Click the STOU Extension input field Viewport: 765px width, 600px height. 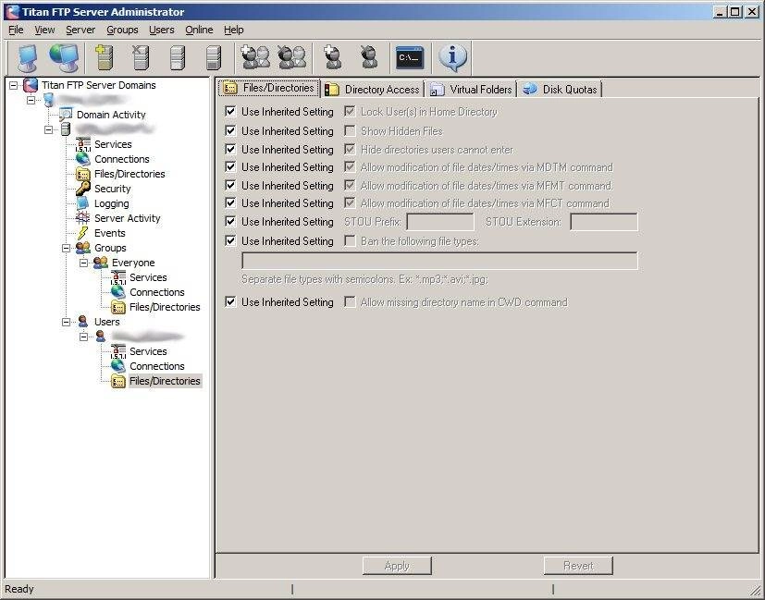[604, 222]
